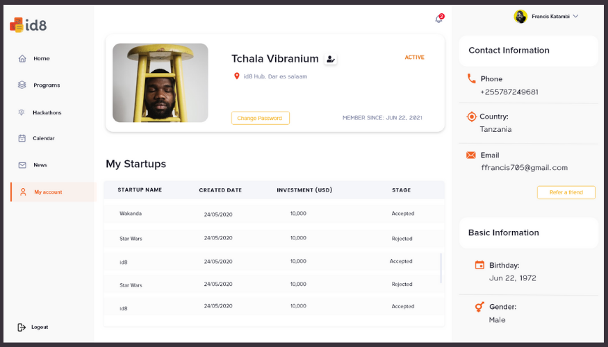This screenshot has width=608, height=347.
Task: Click the Refer a friend button
Action: click(566, 192)
